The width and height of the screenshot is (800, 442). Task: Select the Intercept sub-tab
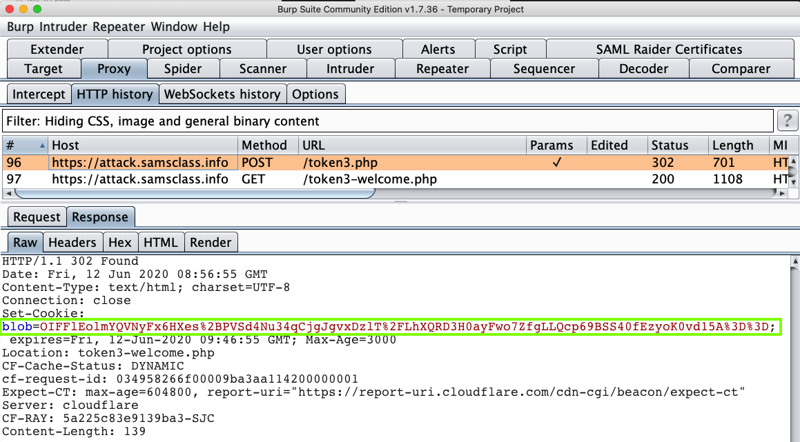click(39, 94)
